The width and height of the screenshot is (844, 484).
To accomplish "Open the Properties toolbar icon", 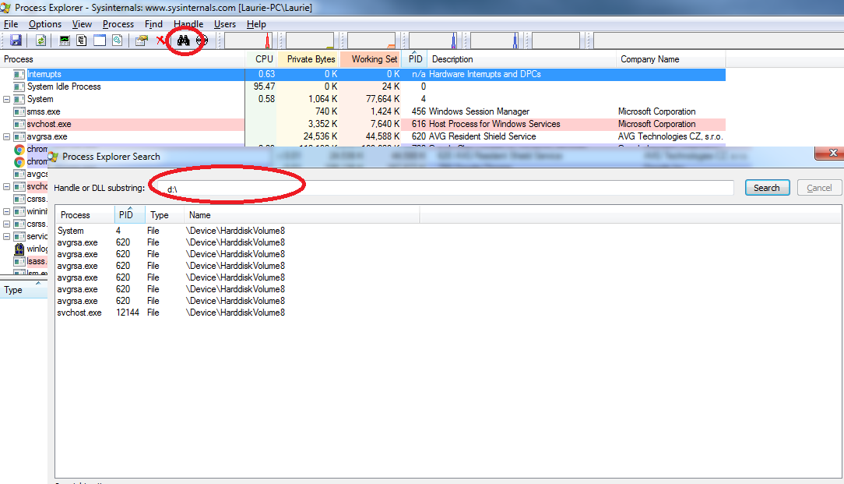I will click(142, 41).
